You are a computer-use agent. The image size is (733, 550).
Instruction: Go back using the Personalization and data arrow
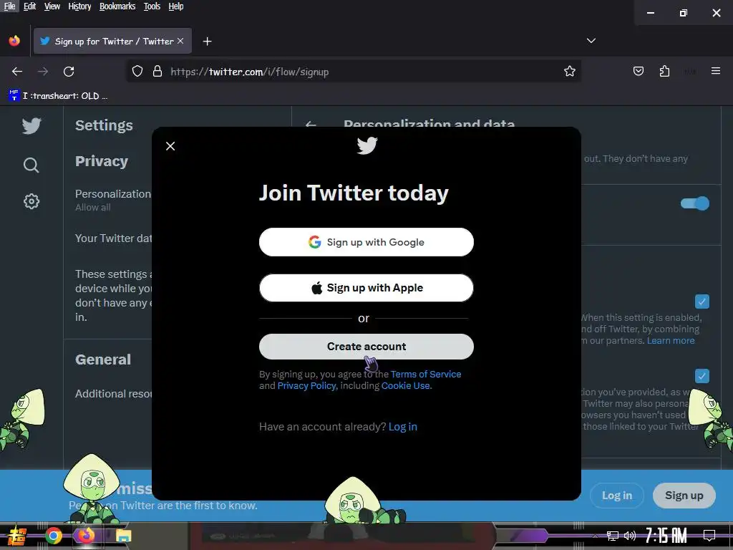pyautogui.click(x=311, y=125)
